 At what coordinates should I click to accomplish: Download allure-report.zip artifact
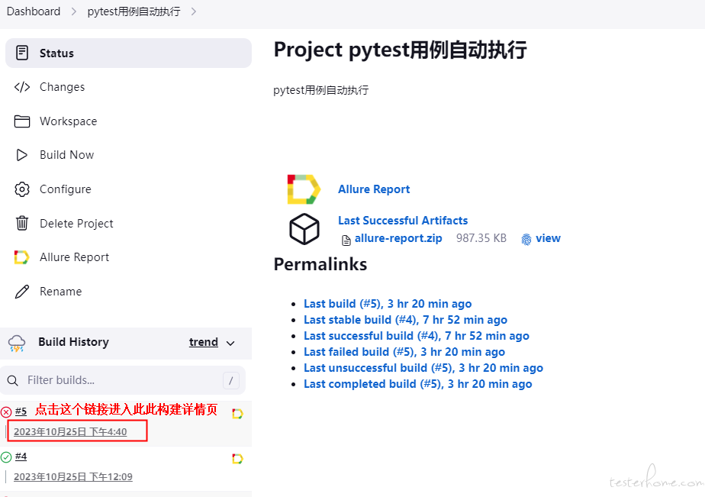(398, 238)
